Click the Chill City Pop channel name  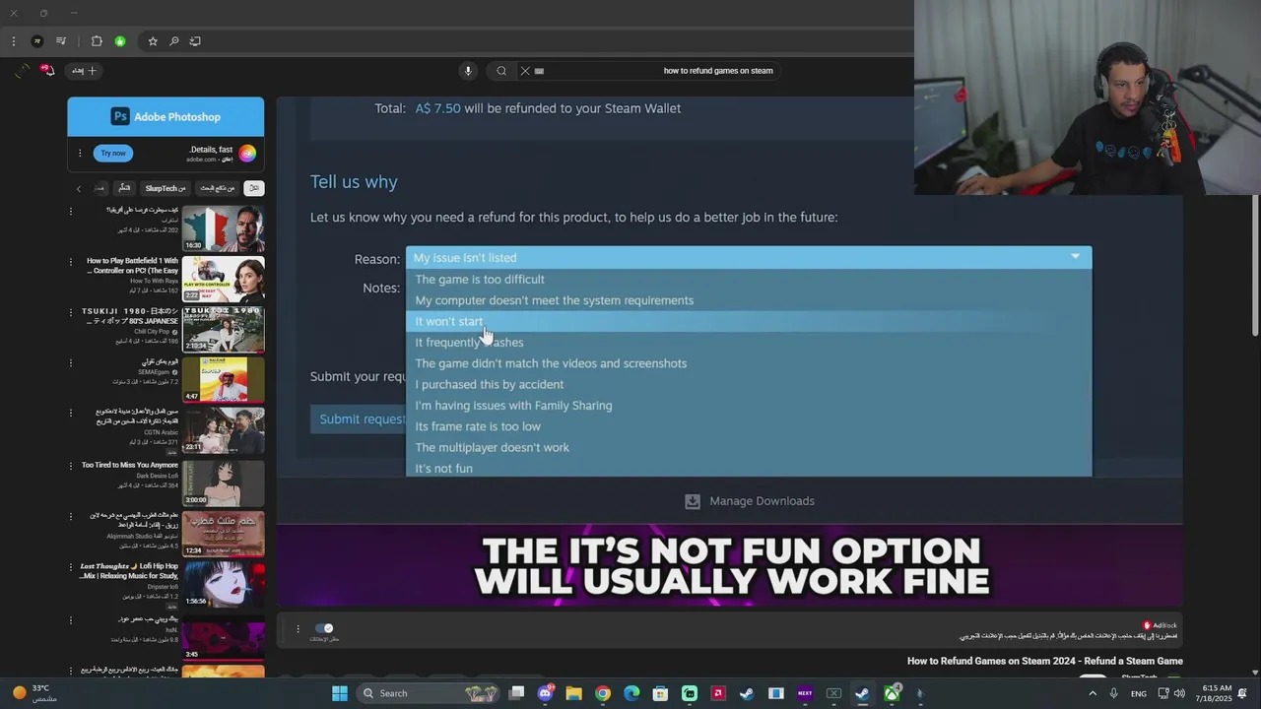(152, 332)
